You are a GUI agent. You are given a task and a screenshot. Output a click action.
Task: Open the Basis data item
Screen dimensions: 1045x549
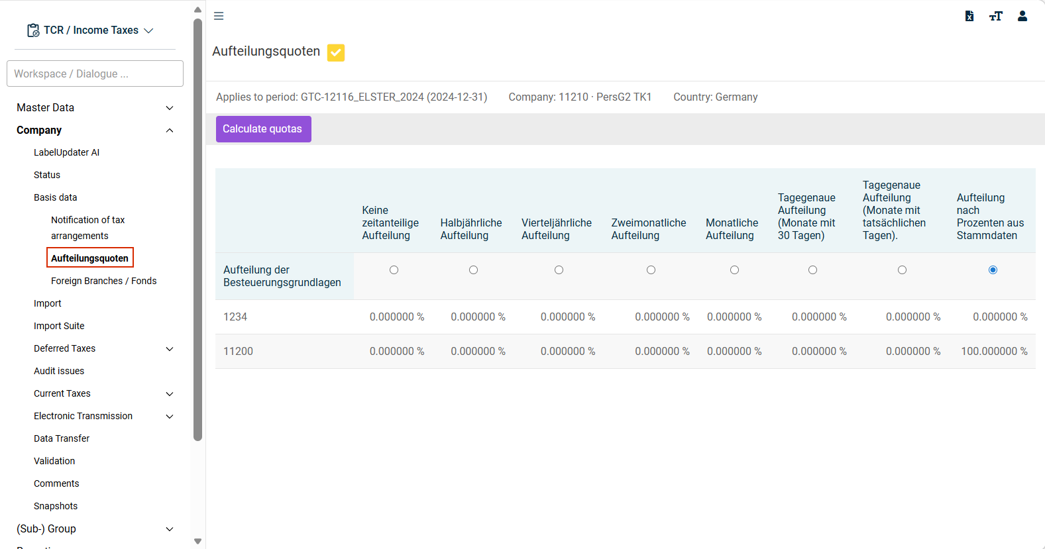click(x=56, y=197)
